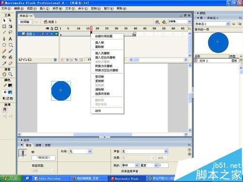
Task: Insert a new layer
Action: pyautogui.click(x=20, y=60)
